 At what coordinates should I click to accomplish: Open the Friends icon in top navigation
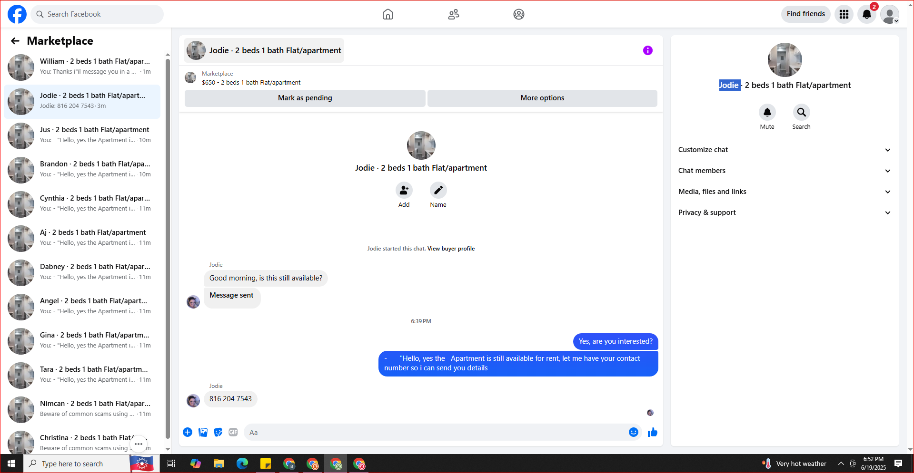pyautogui.click(x=454, y=14)
